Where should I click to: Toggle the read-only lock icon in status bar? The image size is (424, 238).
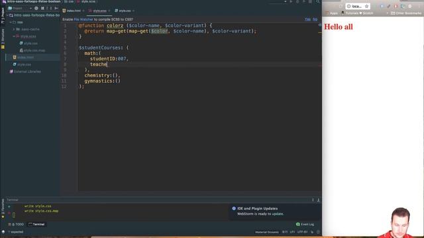coord(312,232)
